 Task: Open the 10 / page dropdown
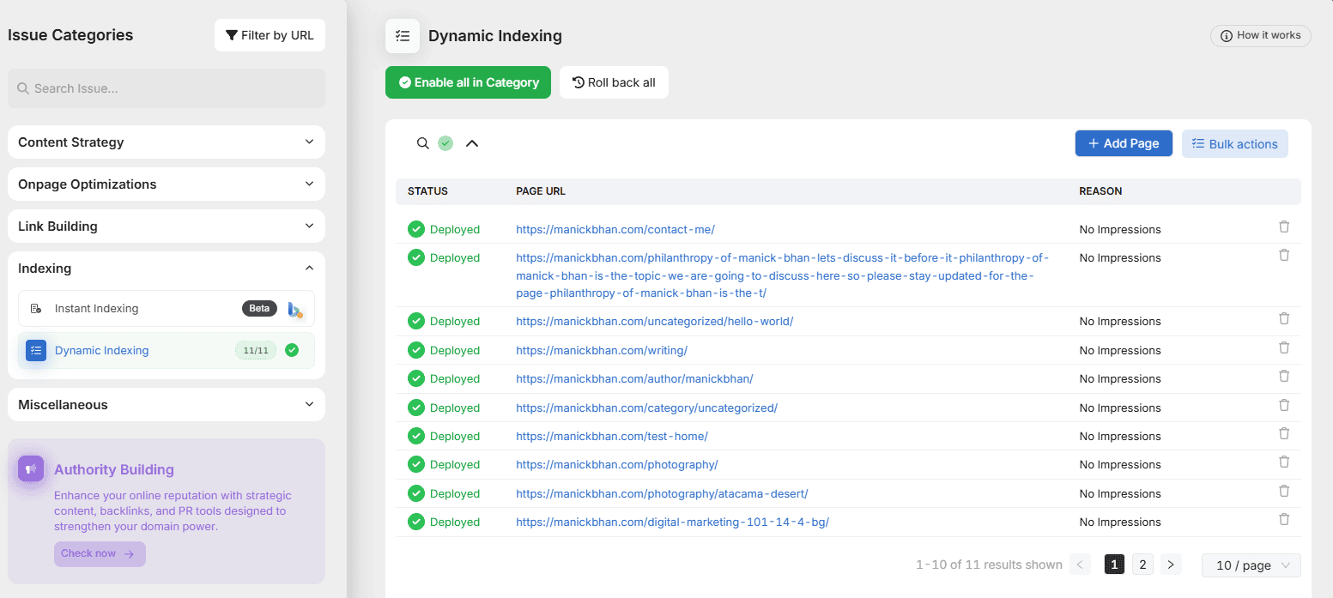pos(1251,565)
